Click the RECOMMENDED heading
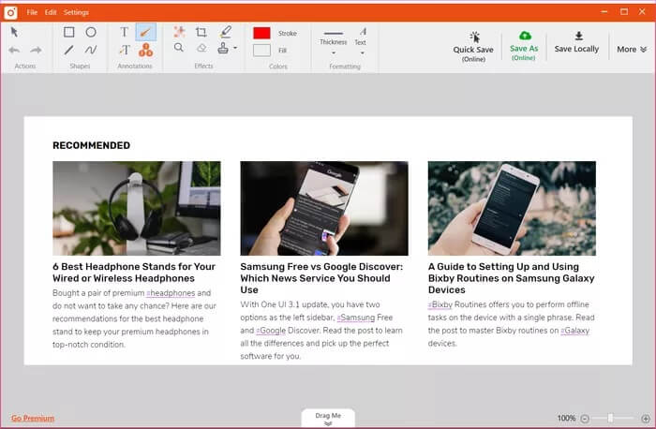 point(91,145)
